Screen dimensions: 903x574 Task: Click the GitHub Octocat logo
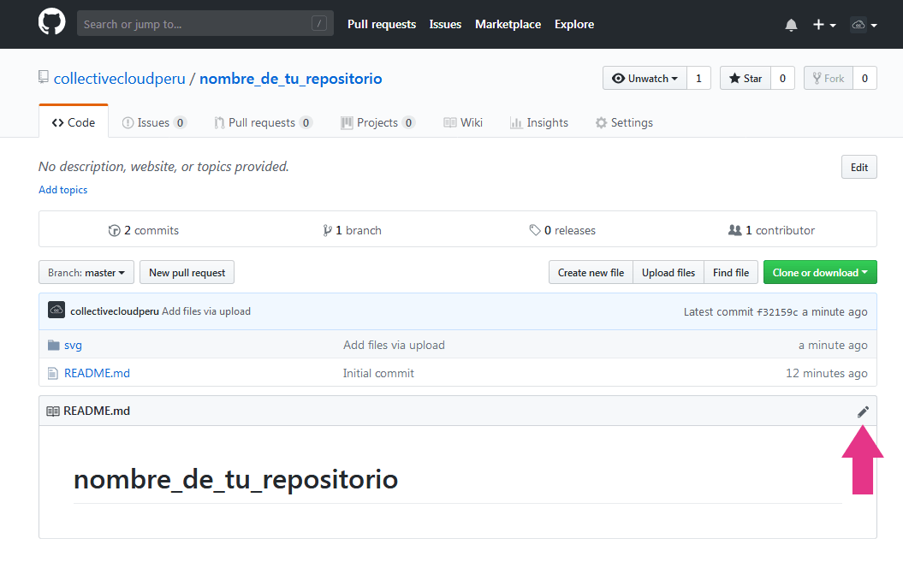52,23
